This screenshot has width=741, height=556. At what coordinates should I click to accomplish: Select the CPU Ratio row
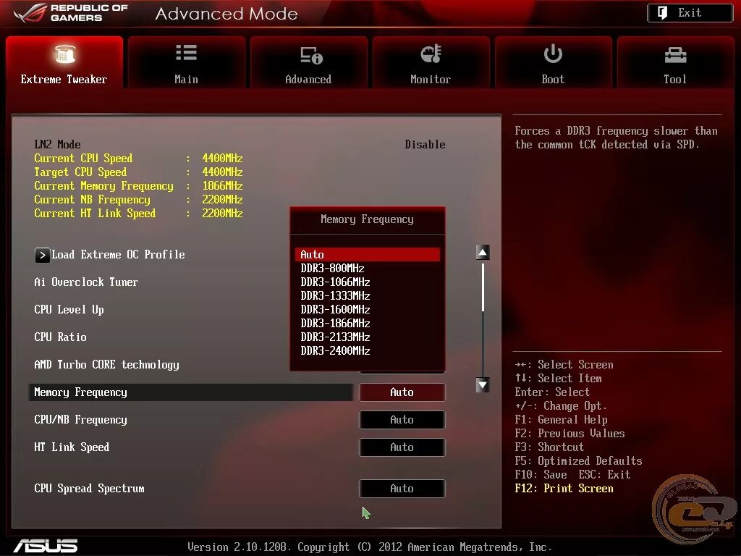tap(60, 337)
